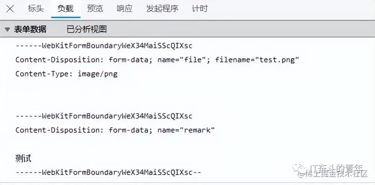Viewport: 375px width, 185px height.
Task: Click the IT奋斗的青年 watermark text
Action: [x=335, y=169]
